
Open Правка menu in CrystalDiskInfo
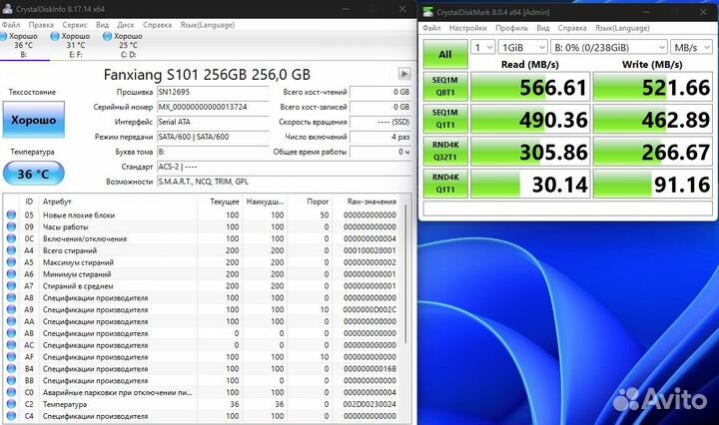[x=41, y=25]
